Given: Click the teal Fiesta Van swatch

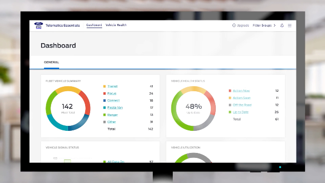Looking at the screenshot, I should (105, 107).
